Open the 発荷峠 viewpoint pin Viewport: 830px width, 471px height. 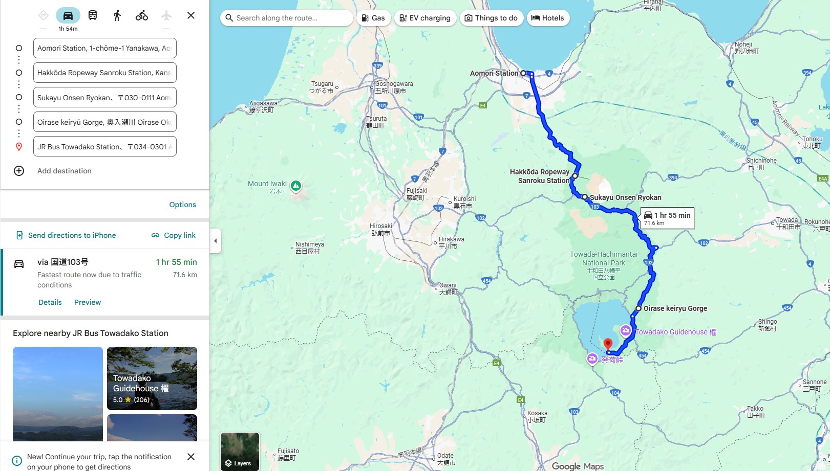[592, 358]
